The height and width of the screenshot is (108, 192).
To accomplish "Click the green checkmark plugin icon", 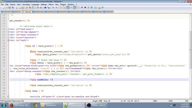I will [x=103, y=7].
